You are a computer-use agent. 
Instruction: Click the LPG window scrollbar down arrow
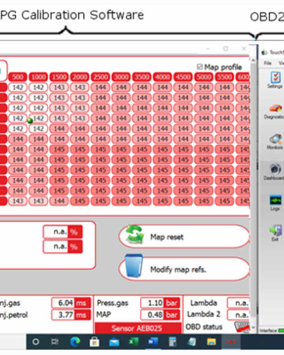[253, 327]
